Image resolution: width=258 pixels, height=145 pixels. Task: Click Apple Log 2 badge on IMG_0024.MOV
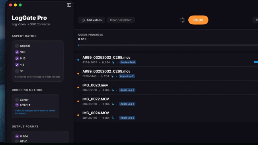(x=127, y=118)
